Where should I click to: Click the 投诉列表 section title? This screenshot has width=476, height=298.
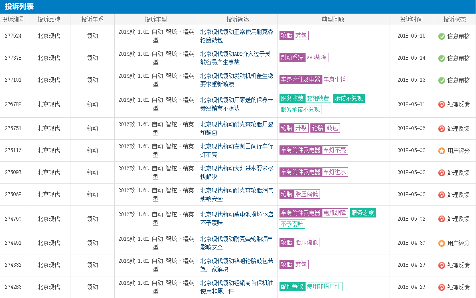19,6
